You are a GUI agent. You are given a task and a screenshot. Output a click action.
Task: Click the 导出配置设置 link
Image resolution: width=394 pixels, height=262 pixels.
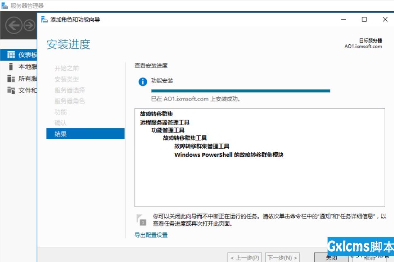151,235
